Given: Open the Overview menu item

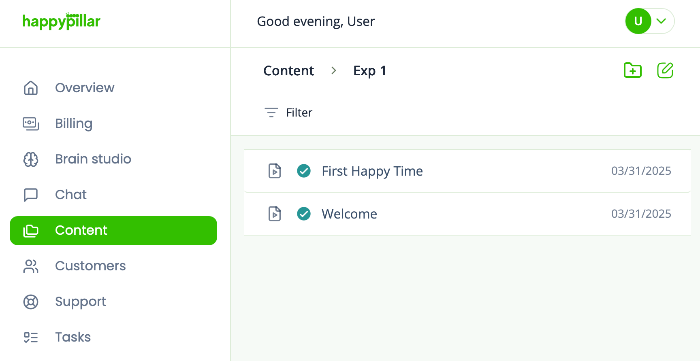Looking at the screenshot, I should point(85,88).
